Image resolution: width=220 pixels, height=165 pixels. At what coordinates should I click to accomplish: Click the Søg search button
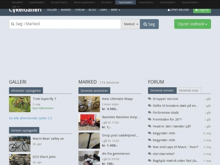[x=149, y=24]
